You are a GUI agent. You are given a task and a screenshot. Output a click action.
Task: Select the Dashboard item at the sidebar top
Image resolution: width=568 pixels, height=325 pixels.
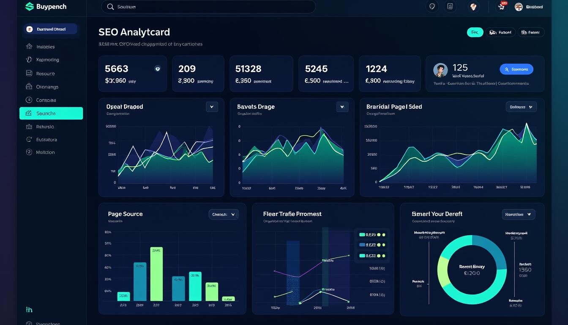pyautogui.click(x=50, y=29)
